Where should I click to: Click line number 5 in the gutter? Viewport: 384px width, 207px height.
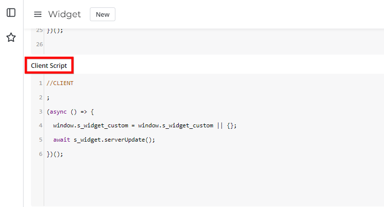pyautogui.click(x=40, y=140)
